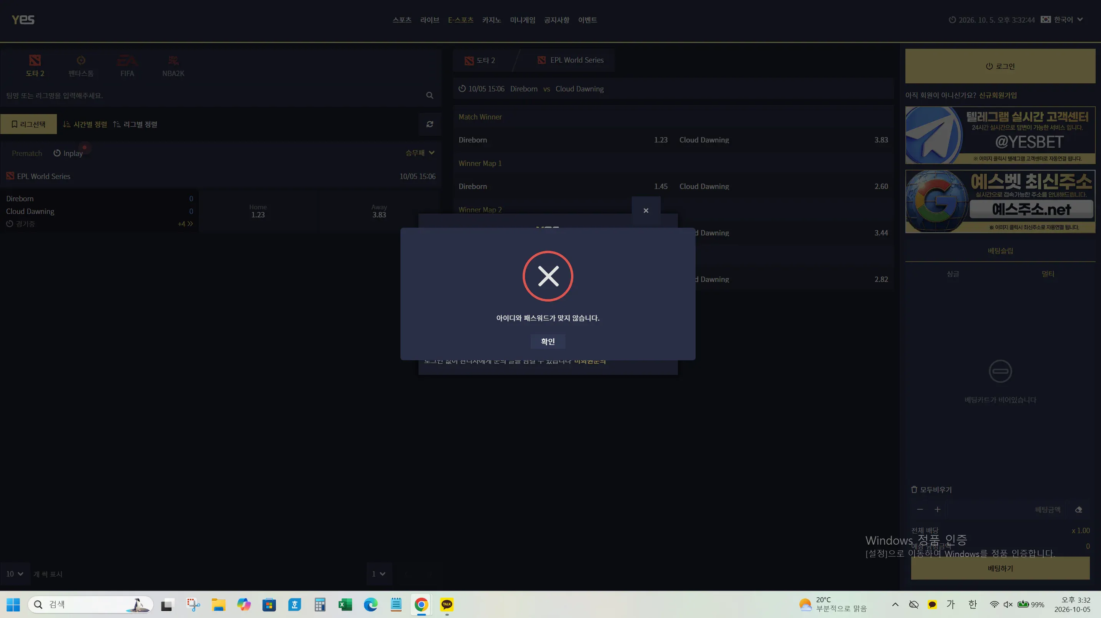Image resolution: width=1101 pixels, height=618 pixels.
Task: Click the YES logo
Action: [x=23, y=20]
